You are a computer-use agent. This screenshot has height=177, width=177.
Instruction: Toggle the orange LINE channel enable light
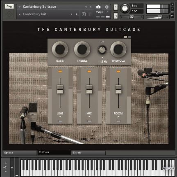point(60,71)
